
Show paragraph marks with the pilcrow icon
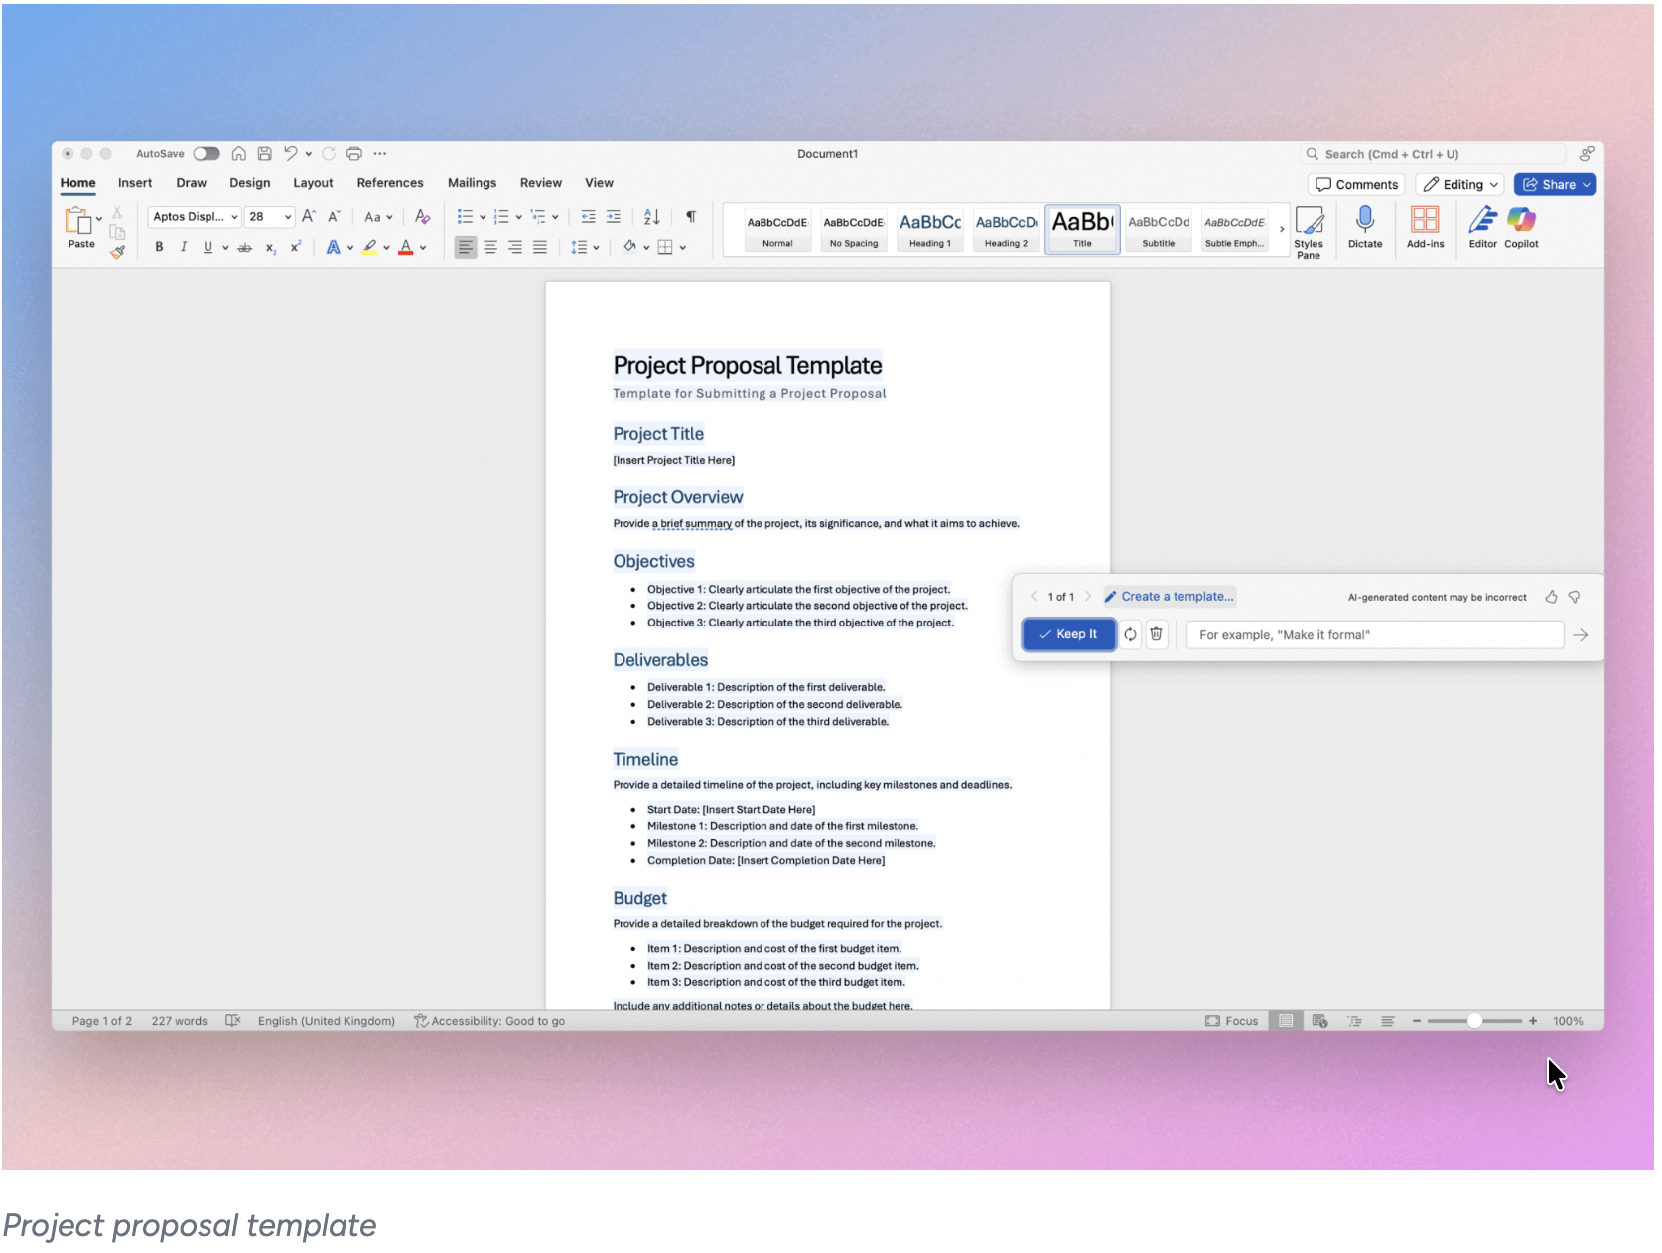pos(690,216)
